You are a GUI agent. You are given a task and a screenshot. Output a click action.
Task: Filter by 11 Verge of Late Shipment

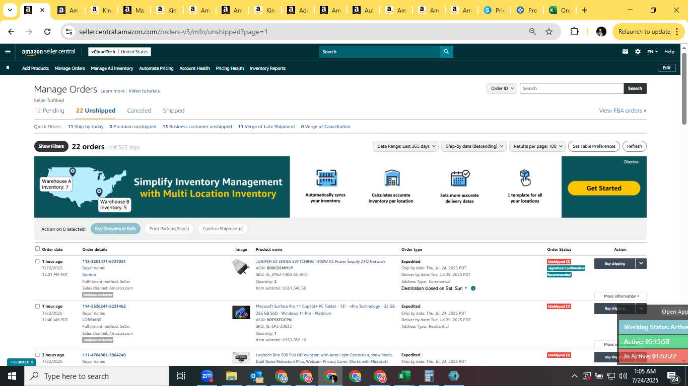tap(266, 127)
